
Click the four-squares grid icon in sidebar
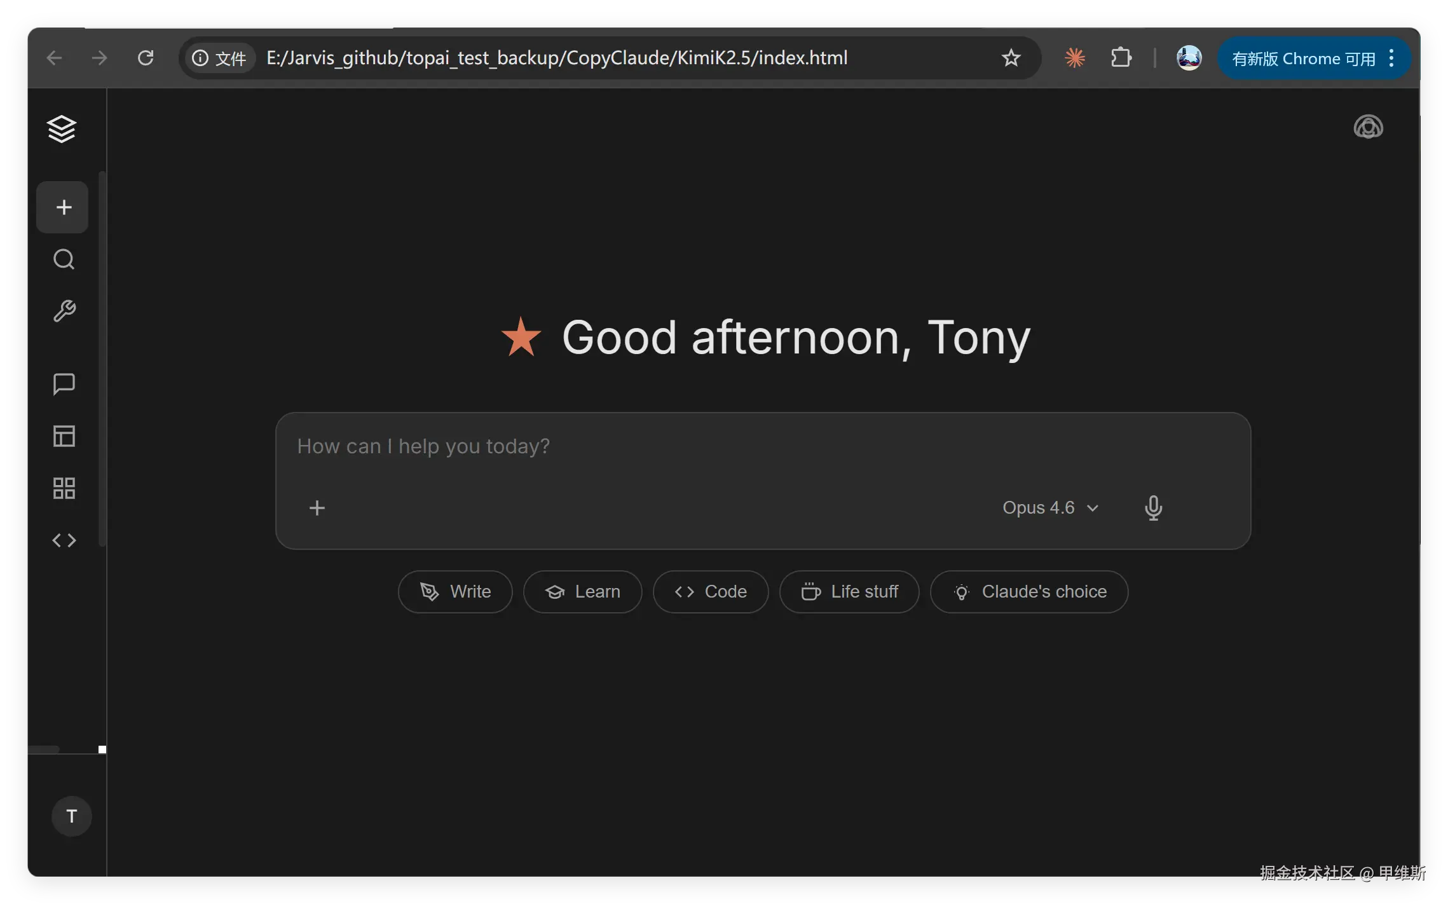[x=64, y=488]
